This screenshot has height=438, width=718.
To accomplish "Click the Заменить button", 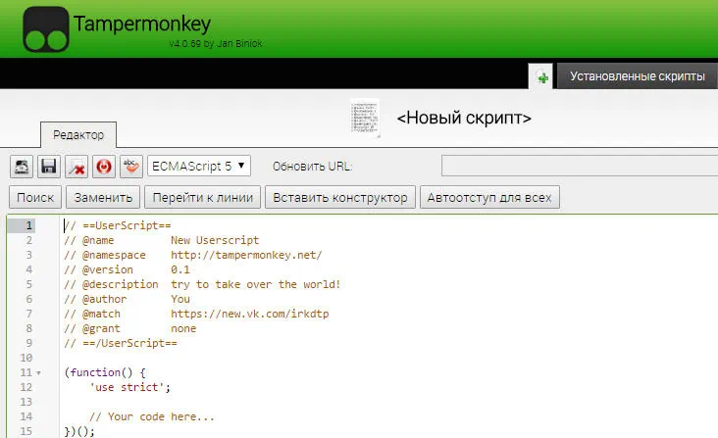I will click(103, 198).
